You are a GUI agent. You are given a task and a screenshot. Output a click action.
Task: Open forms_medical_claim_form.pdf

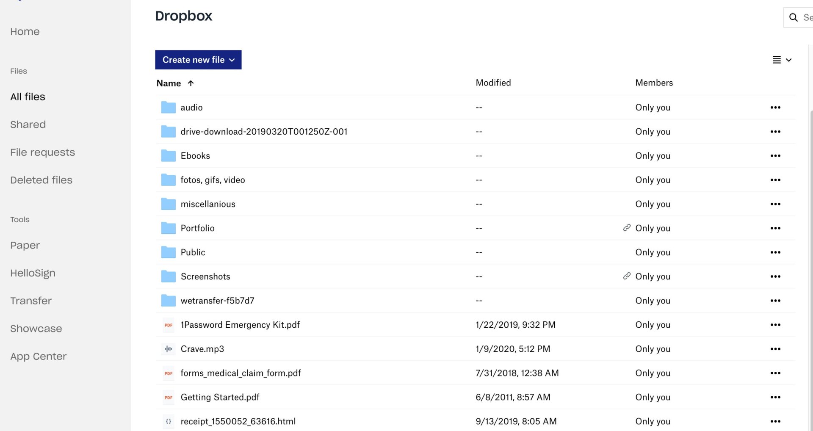(x=241, y=373)
